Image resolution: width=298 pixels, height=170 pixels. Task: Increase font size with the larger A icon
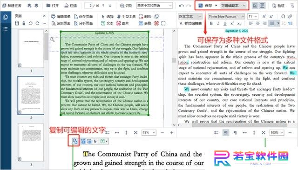(264, 17)
